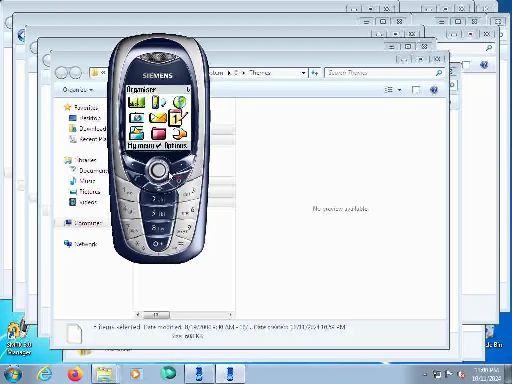Click the 7 pqrs key on phone keypad
This screenshot has width=512, height=384.
pos(133,228)
